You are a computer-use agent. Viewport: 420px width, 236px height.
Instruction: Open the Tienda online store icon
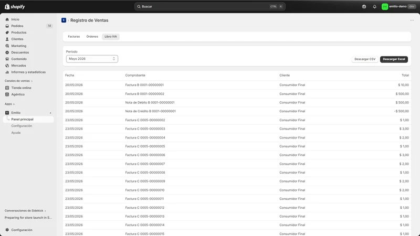[x=7, y=88]
